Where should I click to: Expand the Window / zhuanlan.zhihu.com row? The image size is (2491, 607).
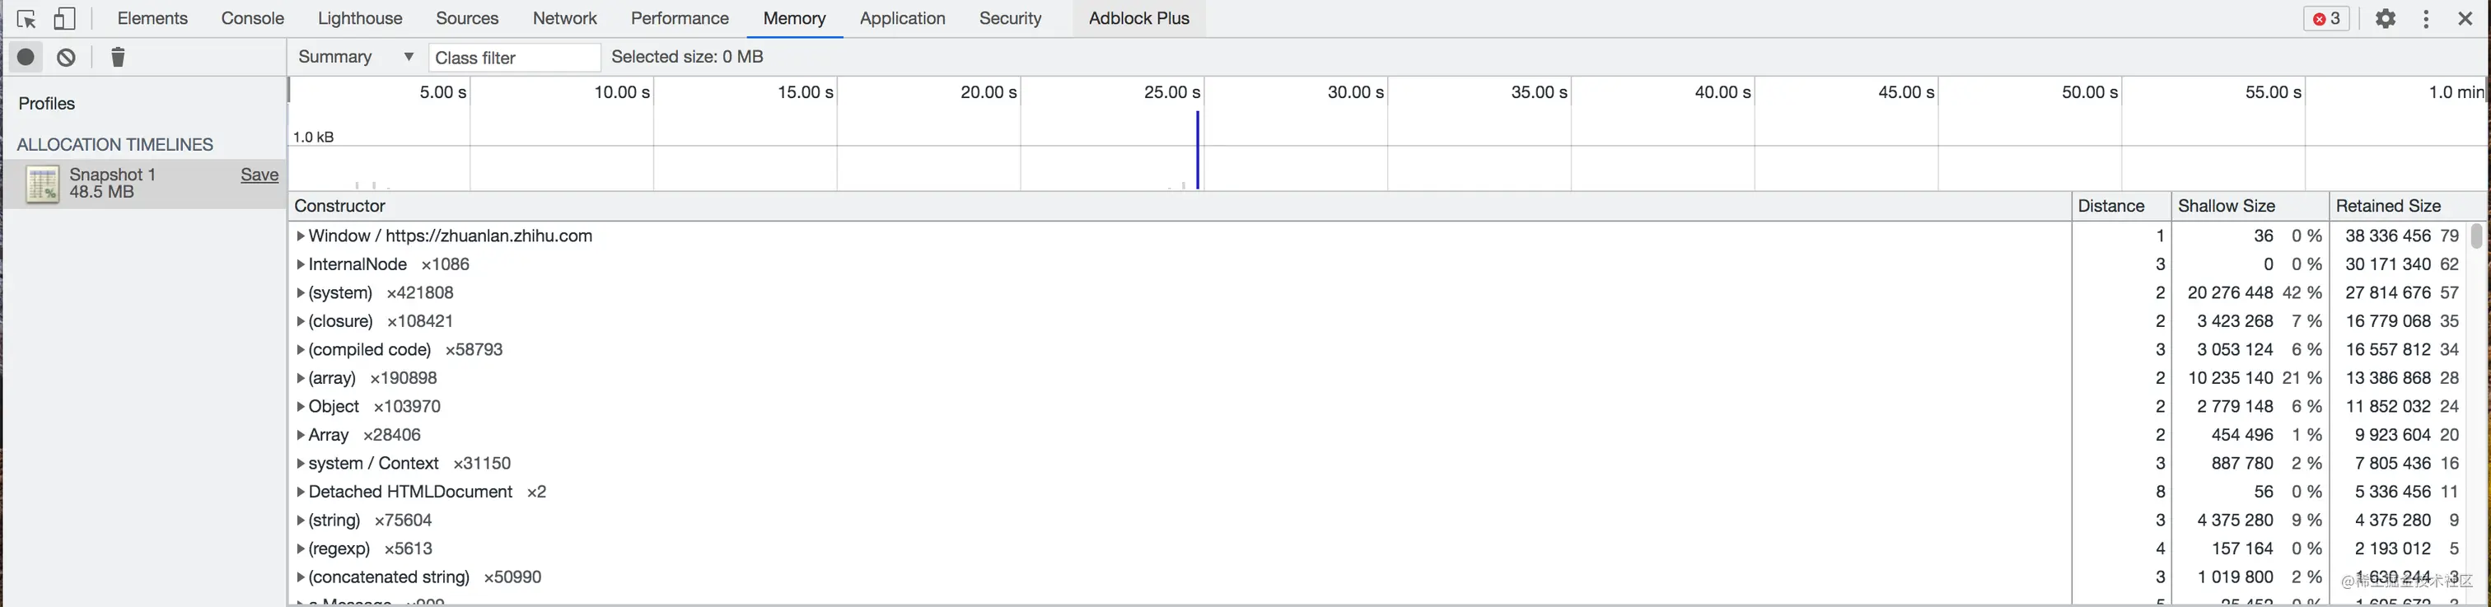click(301, 236)
